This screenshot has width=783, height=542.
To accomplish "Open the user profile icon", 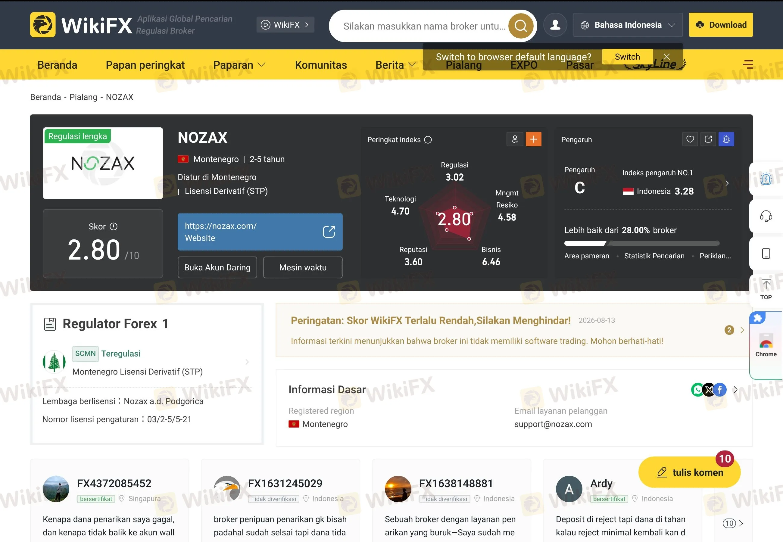I will tap(555, 25).
